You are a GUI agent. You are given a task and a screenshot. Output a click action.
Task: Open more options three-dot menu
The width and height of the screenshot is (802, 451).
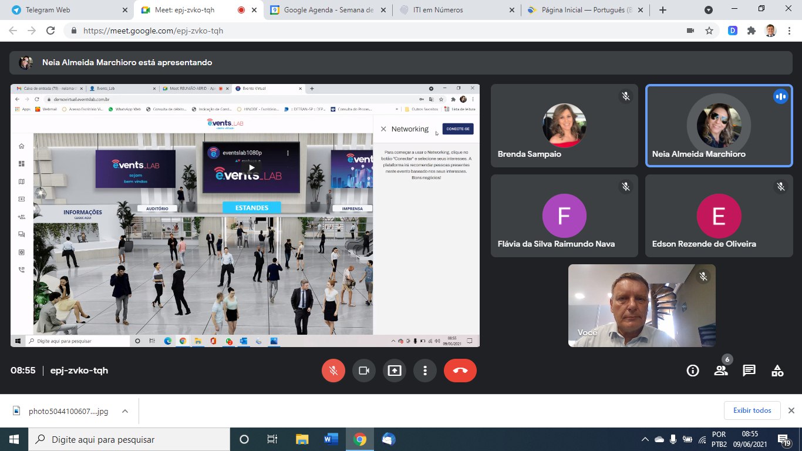[x=424, y=371]
